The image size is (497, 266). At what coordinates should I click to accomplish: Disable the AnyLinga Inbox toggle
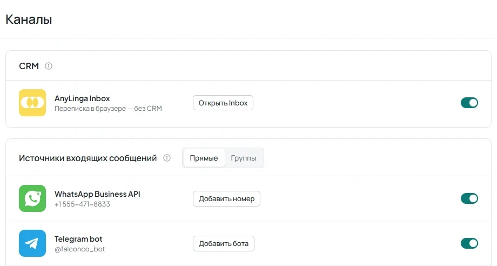pos(469,103)
